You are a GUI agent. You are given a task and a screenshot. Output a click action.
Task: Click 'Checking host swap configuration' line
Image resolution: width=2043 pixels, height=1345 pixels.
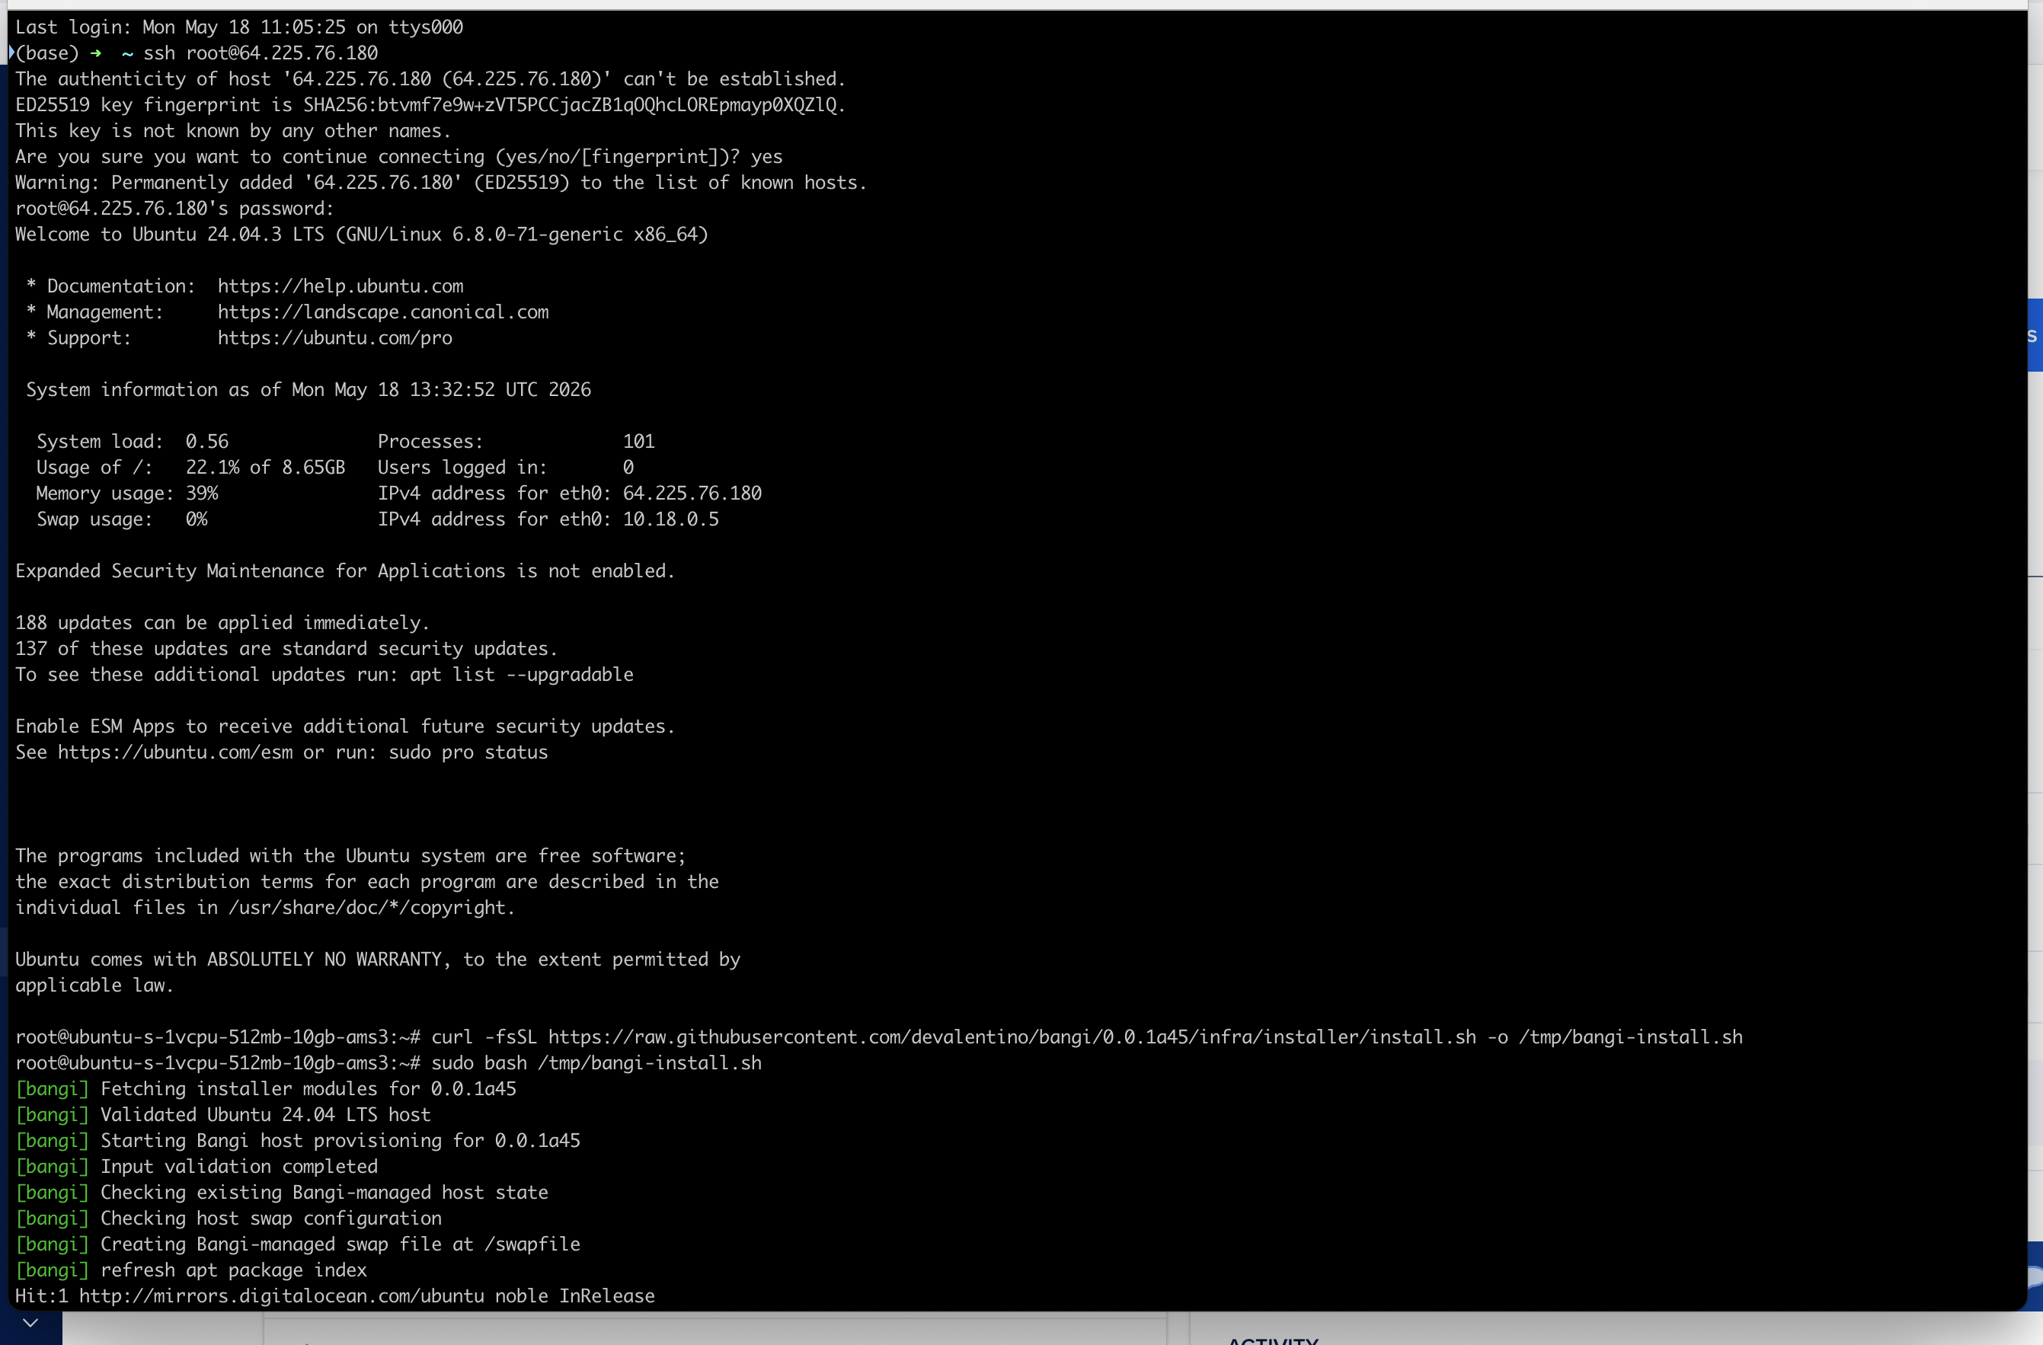point(229,1219)
